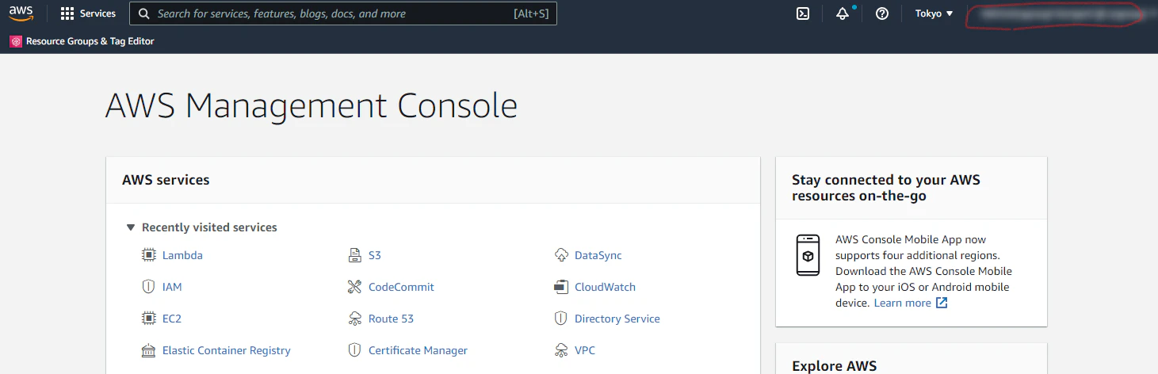Click the CloudWatch monitoring icon

(x=561, y=287)
